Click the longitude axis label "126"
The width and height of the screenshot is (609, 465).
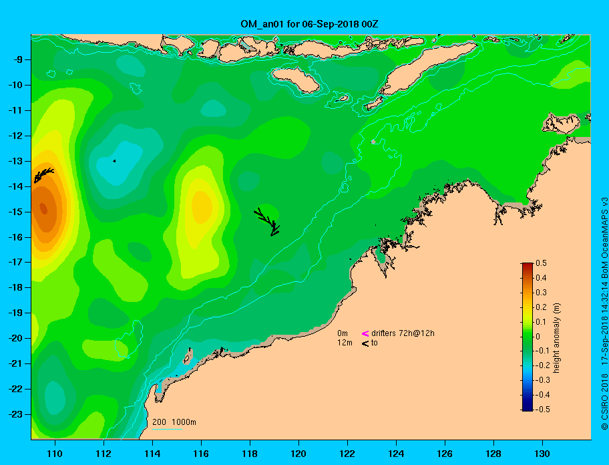coord(445,454)
